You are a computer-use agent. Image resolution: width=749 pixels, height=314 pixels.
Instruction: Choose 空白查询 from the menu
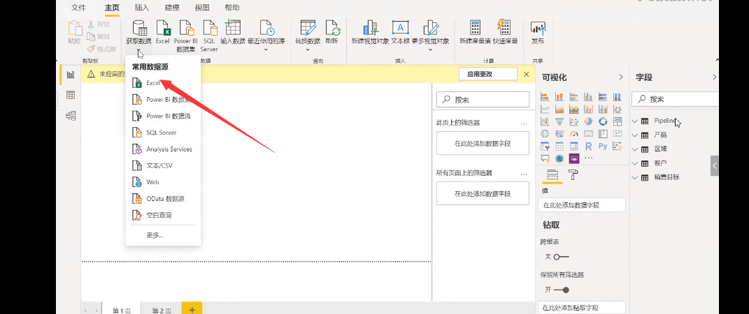click(x=162, y=216)
